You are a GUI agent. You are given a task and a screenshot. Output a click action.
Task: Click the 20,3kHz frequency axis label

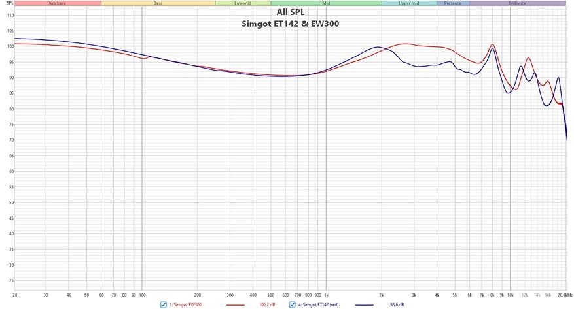click(x=565, y=295)
